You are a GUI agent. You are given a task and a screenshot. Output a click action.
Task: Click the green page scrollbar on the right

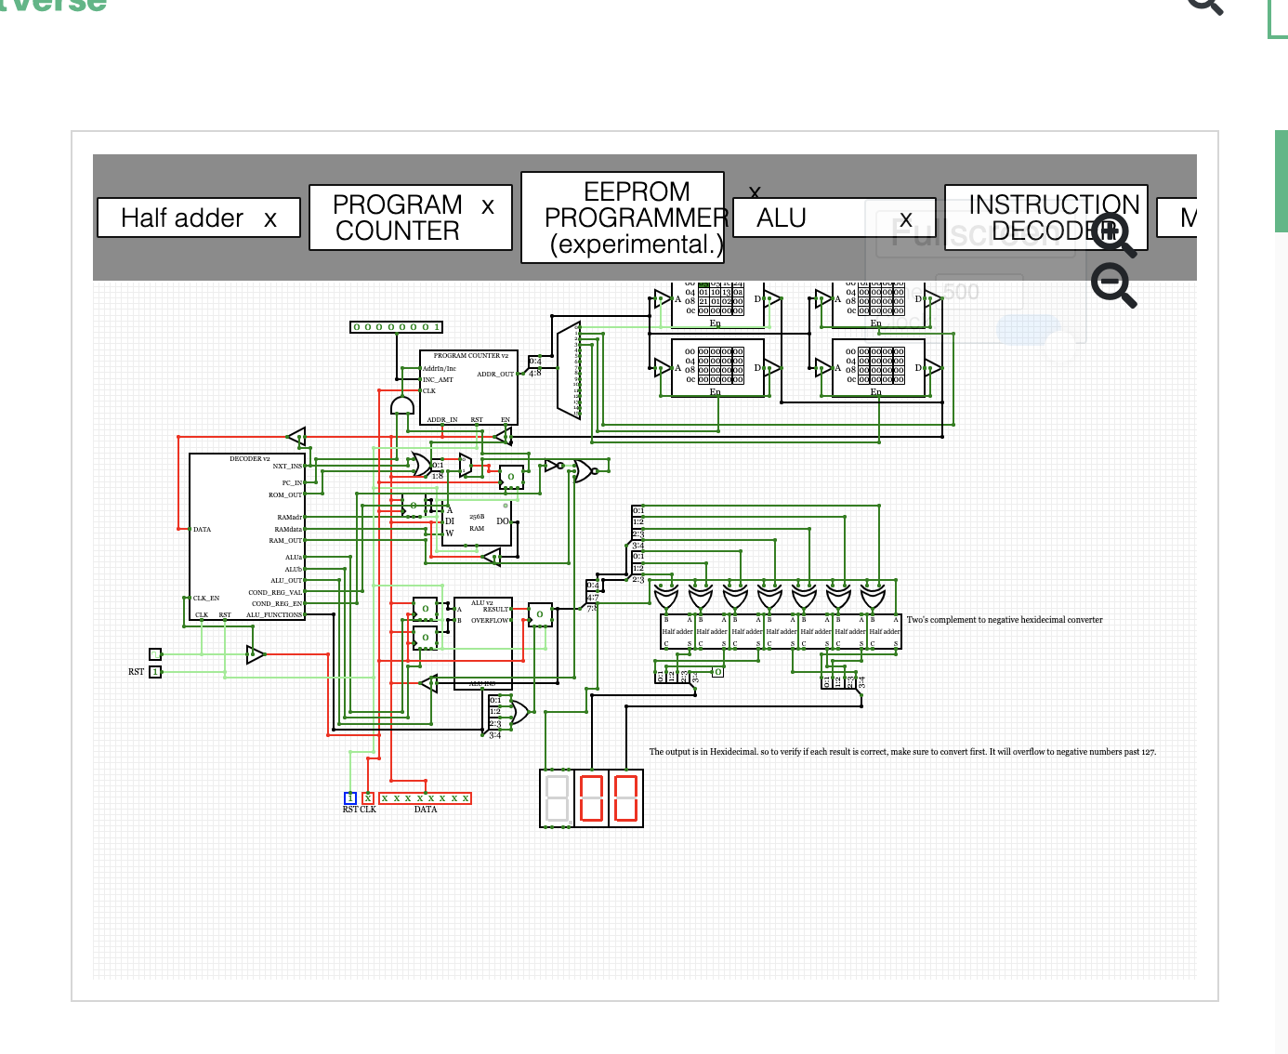pyautogui.click(x=1281, y=181)
